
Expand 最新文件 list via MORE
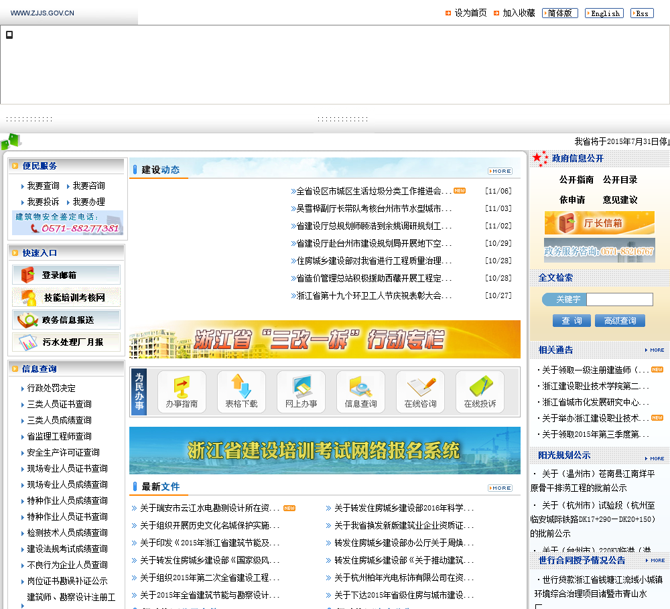(500, 488)
